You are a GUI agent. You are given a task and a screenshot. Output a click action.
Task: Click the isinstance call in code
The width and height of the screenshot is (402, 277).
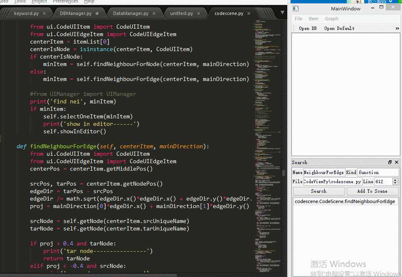[96, 49]
